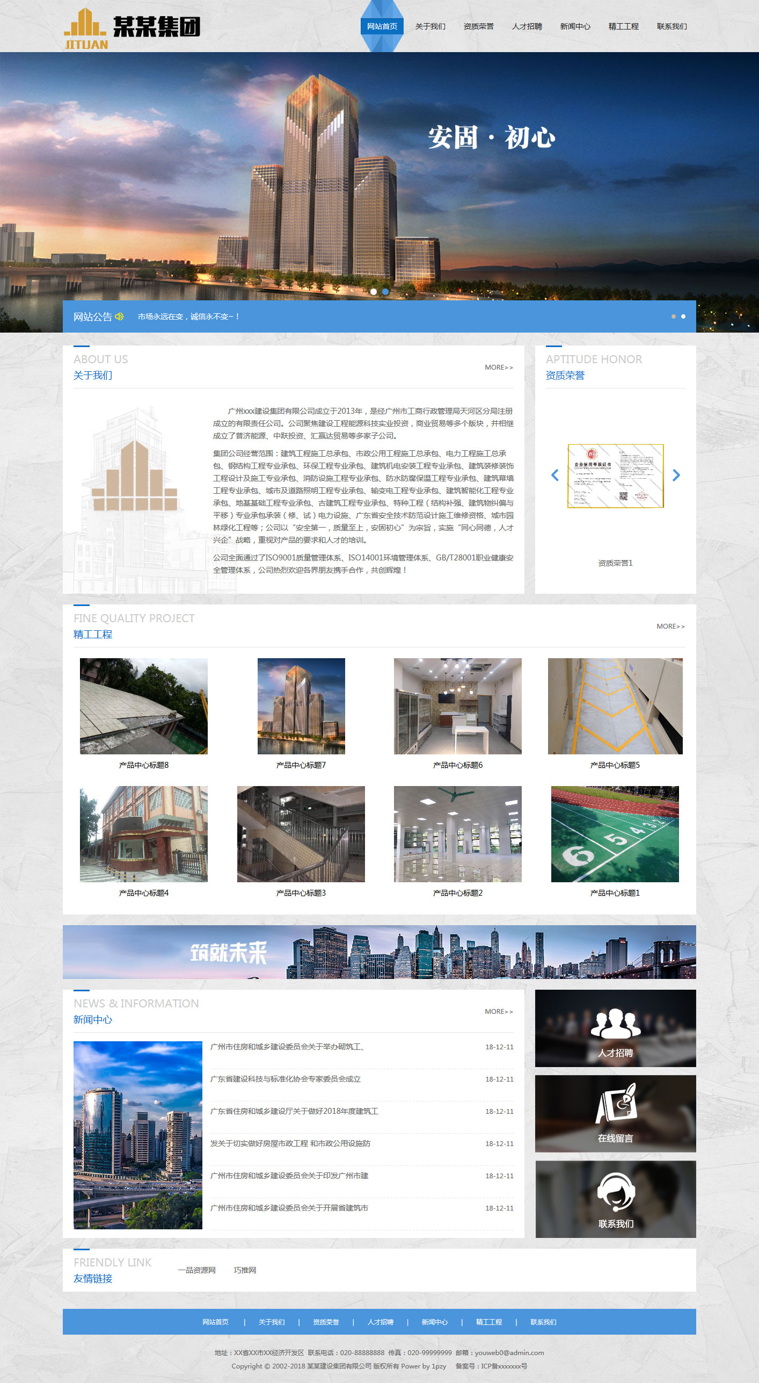Screen dimensions: 759x1383
Task: Open 产品中心标题4 project image
Action: coord(144,834)
